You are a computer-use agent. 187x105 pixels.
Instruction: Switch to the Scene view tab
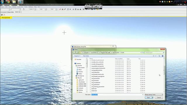[x=18, y=12]
